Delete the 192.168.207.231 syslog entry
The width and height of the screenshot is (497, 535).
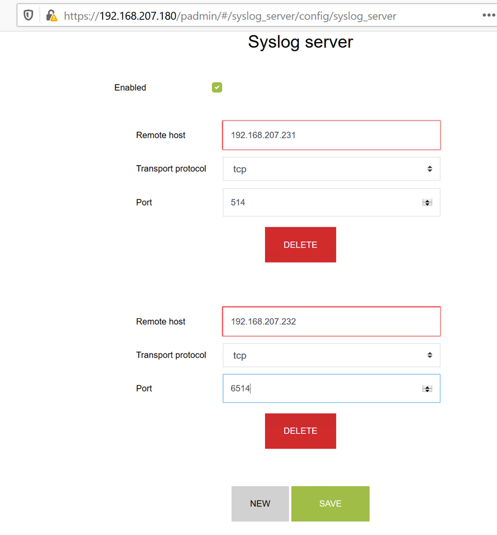coord(300,245)
